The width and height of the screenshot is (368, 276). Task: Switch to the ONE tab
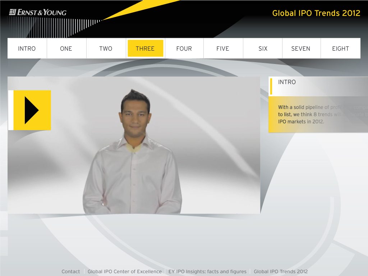(66, 49)
